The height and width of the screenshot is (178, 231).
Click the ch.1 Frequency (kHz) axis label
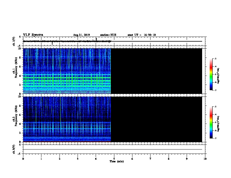[x=15, y=68]
